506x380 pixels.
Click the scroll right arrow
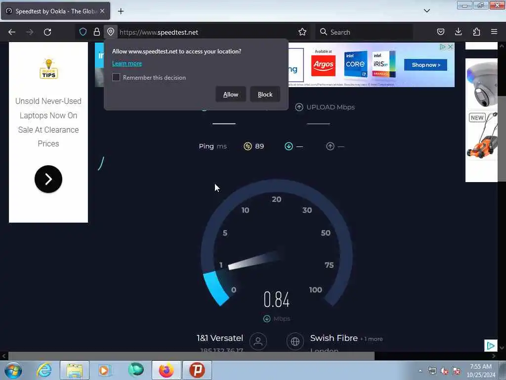(494, 356)
